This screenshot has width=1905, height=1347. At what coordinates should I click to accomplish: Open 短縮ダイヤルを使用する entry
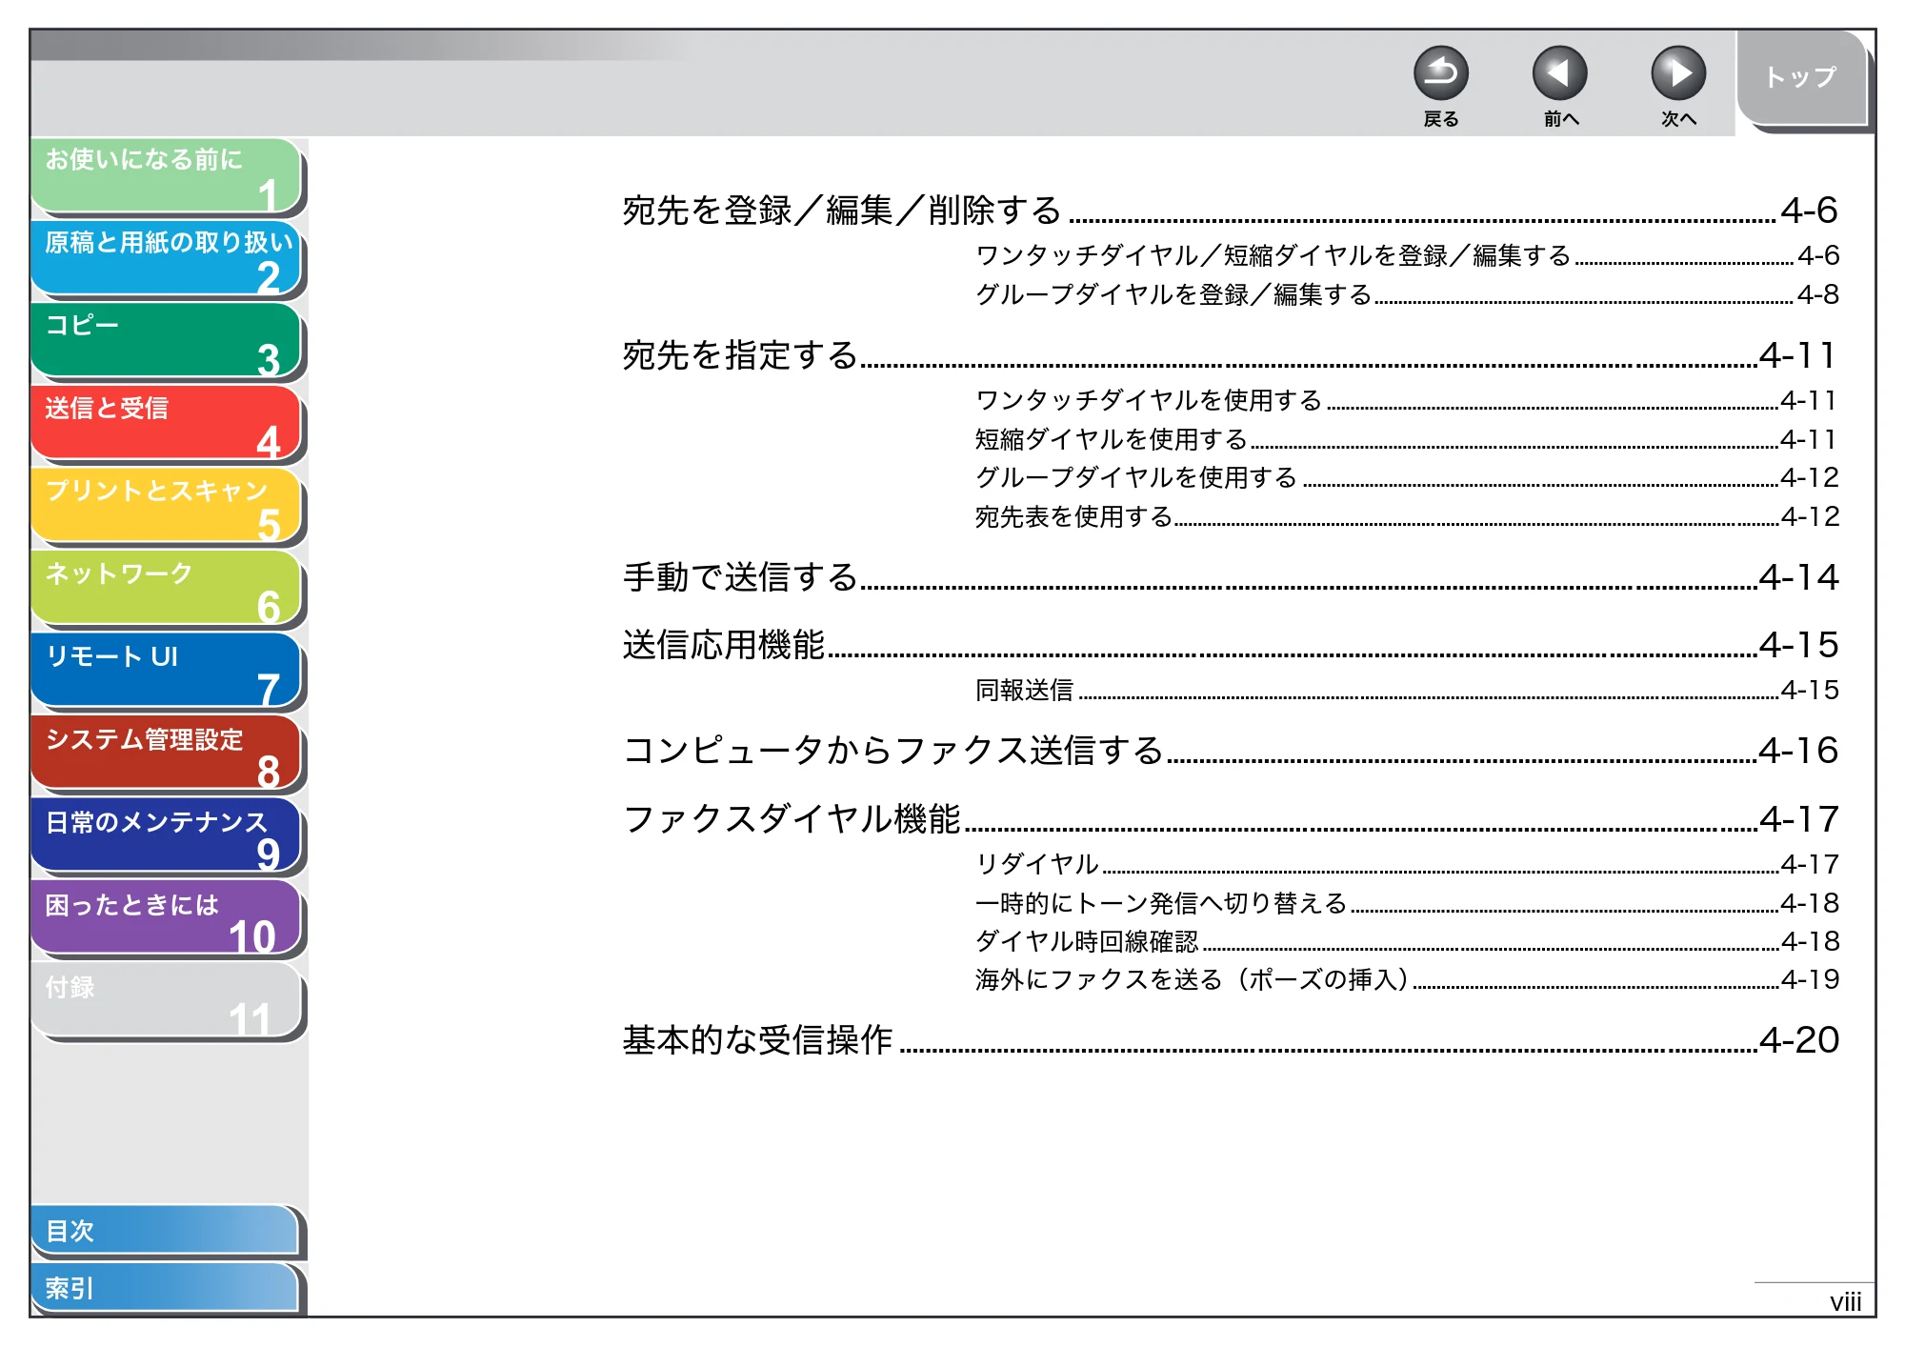(1407, 439)
